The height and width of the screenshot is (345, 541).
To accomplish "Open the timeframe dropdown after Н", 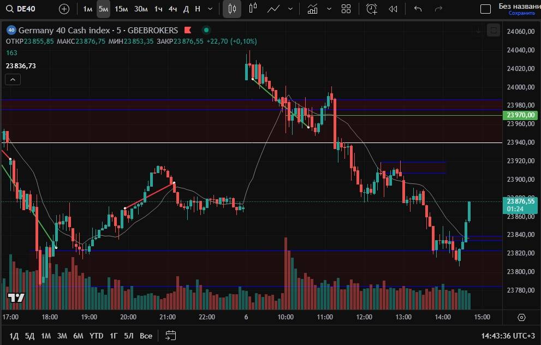I will point(210,9).
